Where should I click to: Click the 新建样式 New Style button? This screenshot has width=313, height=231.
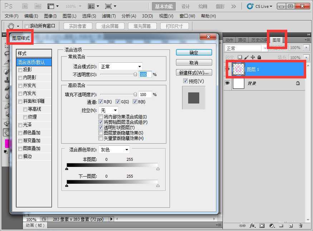coord(194,73)
